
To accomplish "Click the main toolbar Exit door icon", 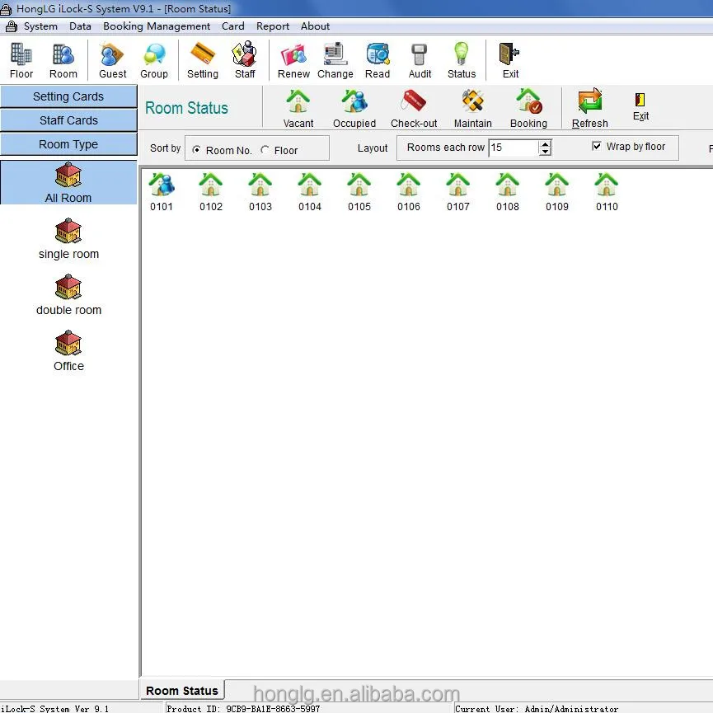I will (x=509, y=60).
